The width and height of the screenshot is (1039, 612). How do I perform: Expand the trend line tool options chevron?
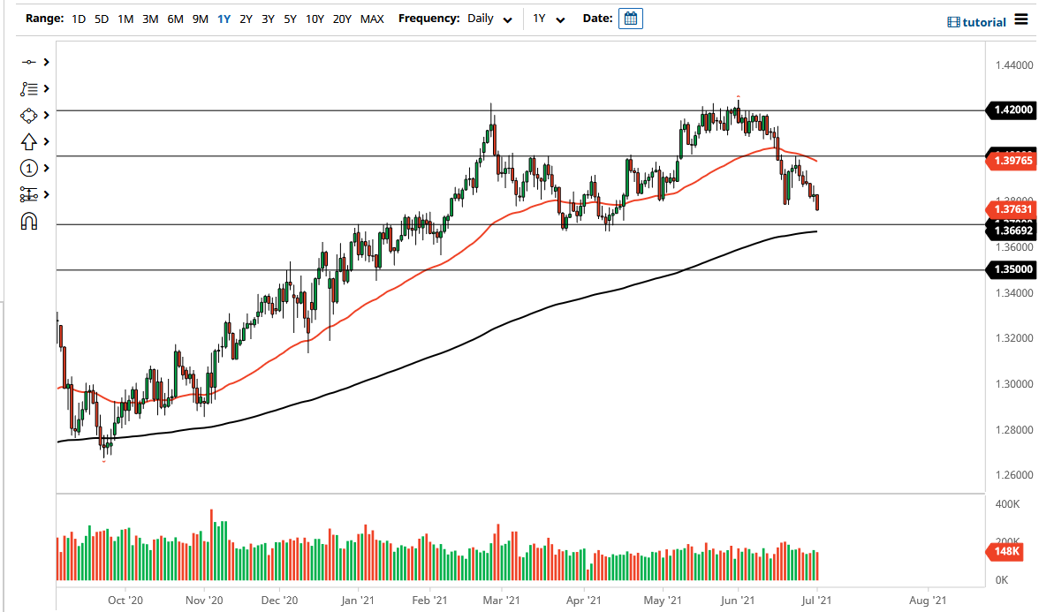tap(46, 62)
